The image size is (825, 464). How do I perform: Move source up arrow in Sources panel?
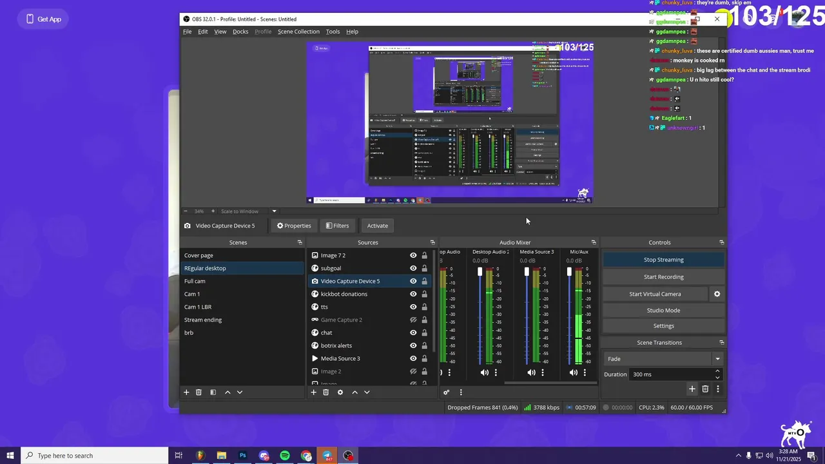354,392
